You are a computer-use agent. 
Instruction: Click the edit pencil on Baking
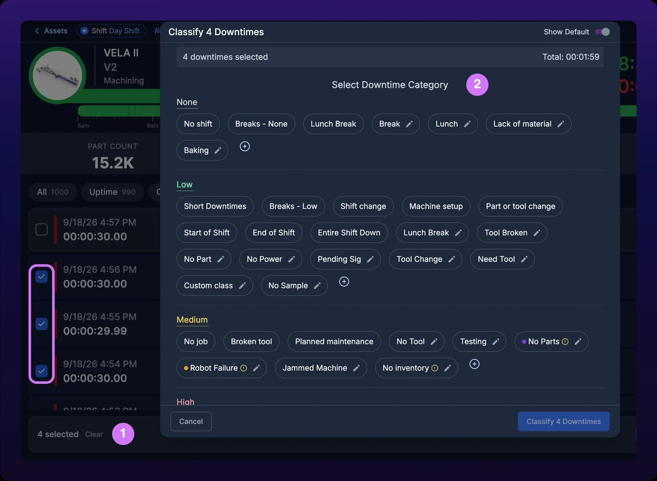(x=218, y=151)
